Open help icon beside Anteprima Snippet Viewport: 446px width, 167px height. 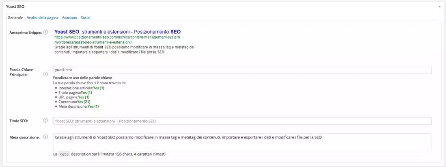click(x=45, y=33)
